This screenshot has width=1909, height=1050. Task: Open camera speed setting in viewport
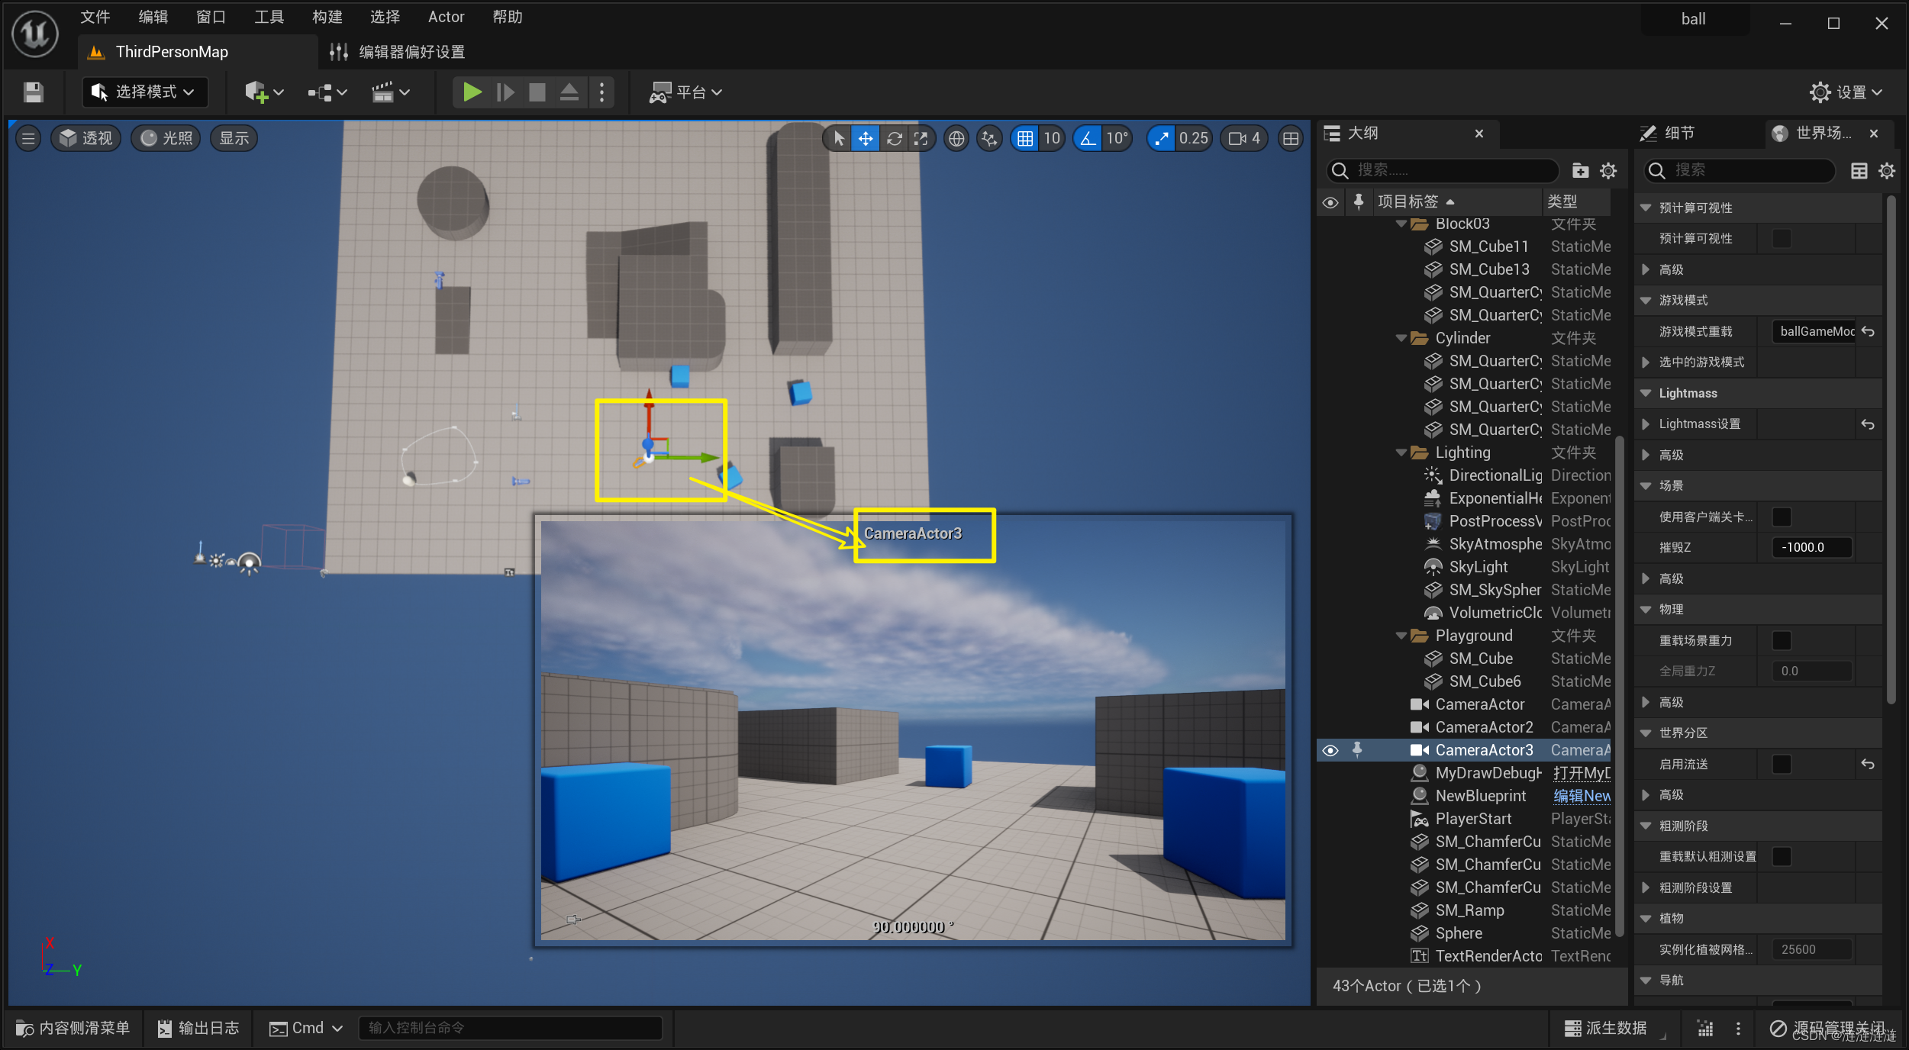tap(1244, 138)
